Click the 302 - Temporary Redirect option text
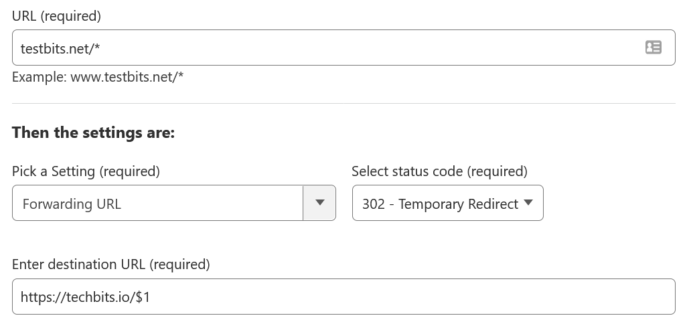The image size is (687, 326). pos(441,204)
